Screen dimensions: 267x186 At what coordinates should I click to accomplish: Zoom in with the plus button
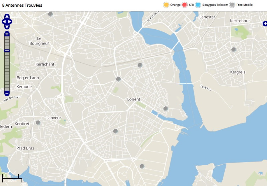point(7,34)
